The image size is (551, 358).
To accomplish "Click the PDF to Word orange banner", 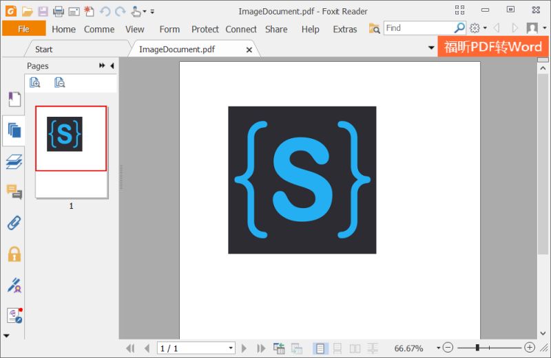I will tap(492, 46).
